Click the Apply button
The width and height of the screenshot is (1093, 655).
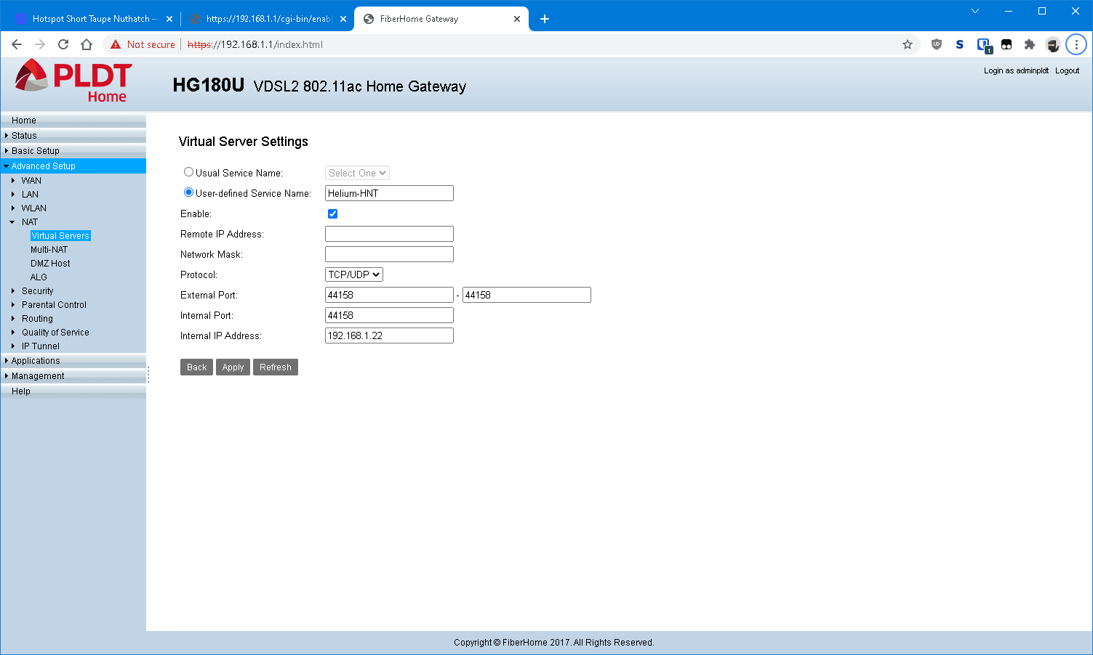pos(233,367)
